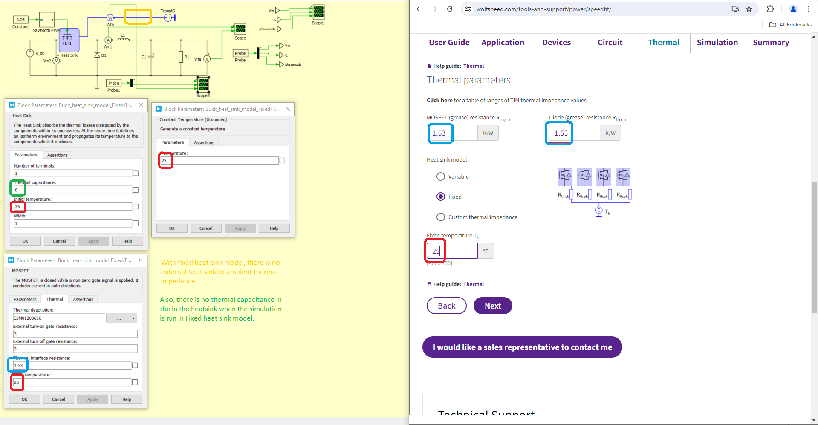Reload the Wolfspeed page

click(x=450, y=9)
